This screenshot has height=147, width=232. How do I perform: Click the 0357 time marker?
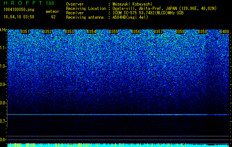click(158, 32)
